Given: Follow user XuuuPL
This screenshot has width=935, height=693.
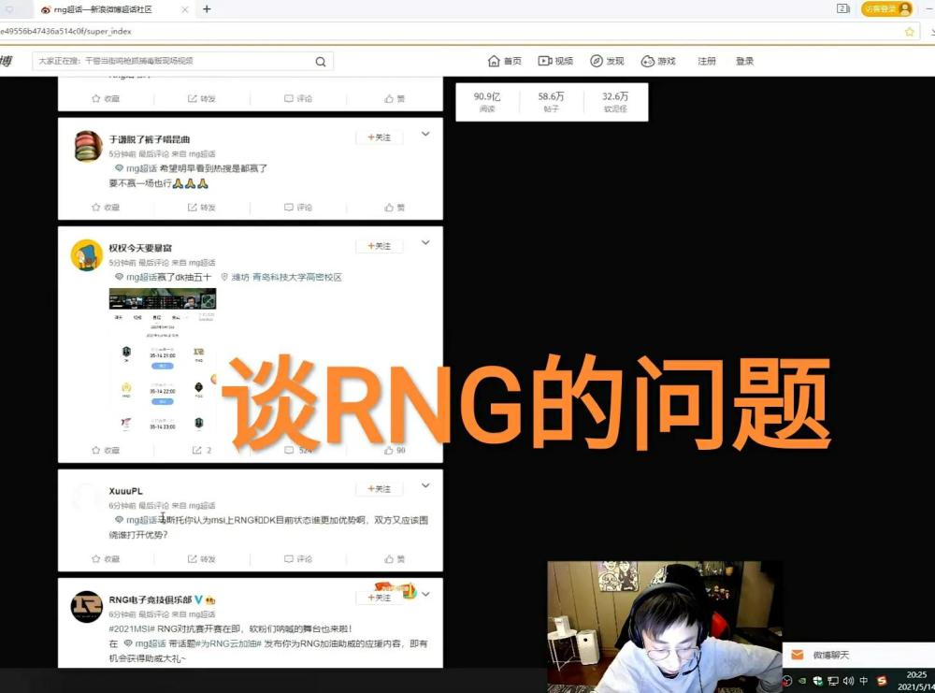Looking at the screenshot, I should point(380,488).
